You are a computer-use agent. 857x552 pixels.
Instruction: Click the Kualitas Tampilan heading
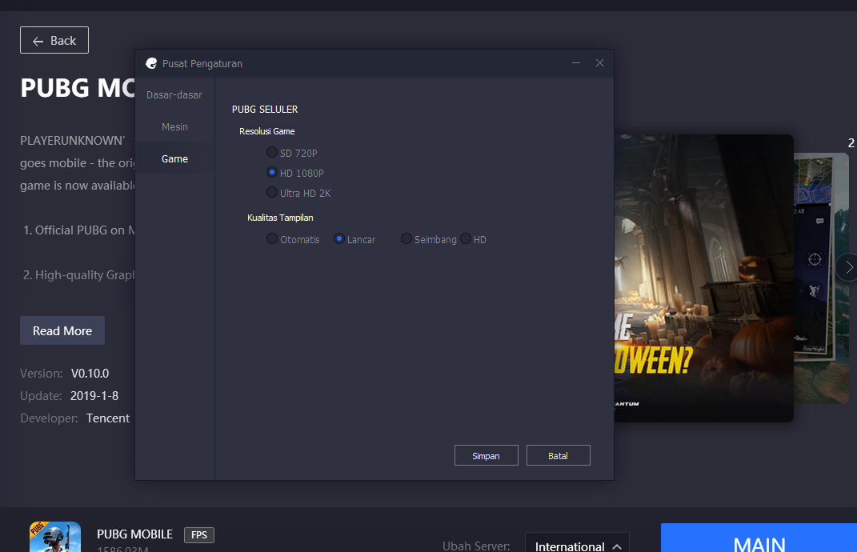point(280,218)
